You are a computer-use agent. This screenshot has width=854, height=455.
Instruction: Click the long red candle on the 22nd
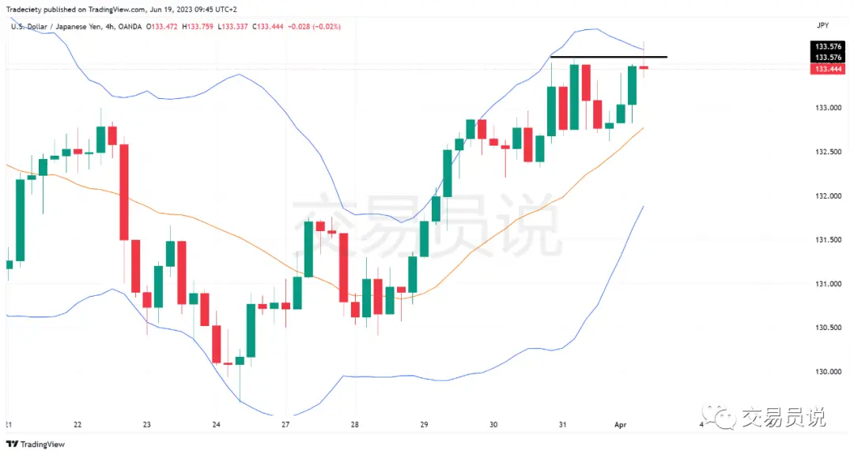coord(124,191)
